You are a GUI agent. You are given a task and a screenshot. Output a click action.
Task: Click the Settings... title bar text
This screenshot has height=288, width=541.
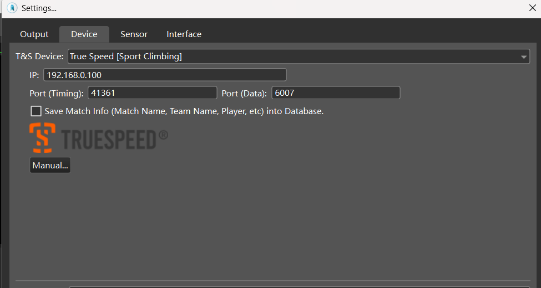39,8
